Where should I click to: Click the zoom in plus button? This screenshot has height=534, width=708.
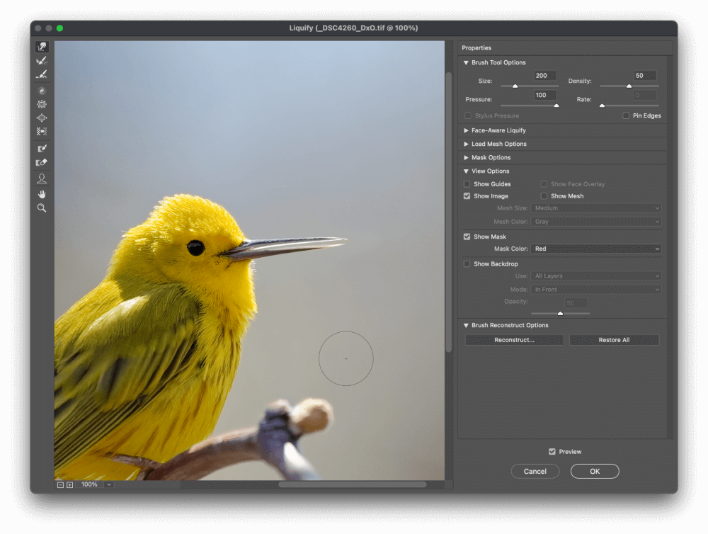point(69,484)
